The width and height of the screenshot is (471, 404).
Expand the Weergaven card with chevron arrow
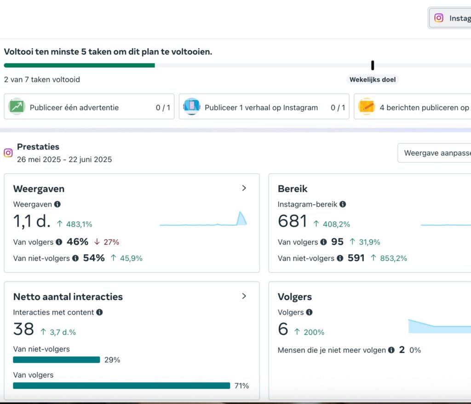244,188
